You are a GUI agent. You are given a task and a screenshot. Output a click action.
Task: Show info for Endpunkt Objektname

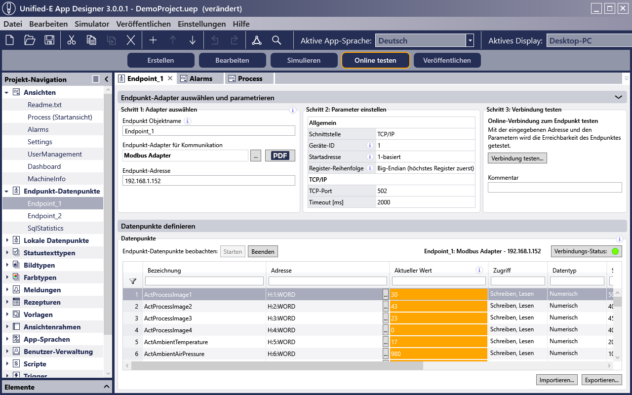[x=188, y=121]
